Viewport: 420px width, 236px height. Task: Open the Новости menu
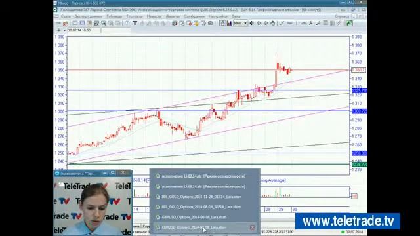coord(154,16)
